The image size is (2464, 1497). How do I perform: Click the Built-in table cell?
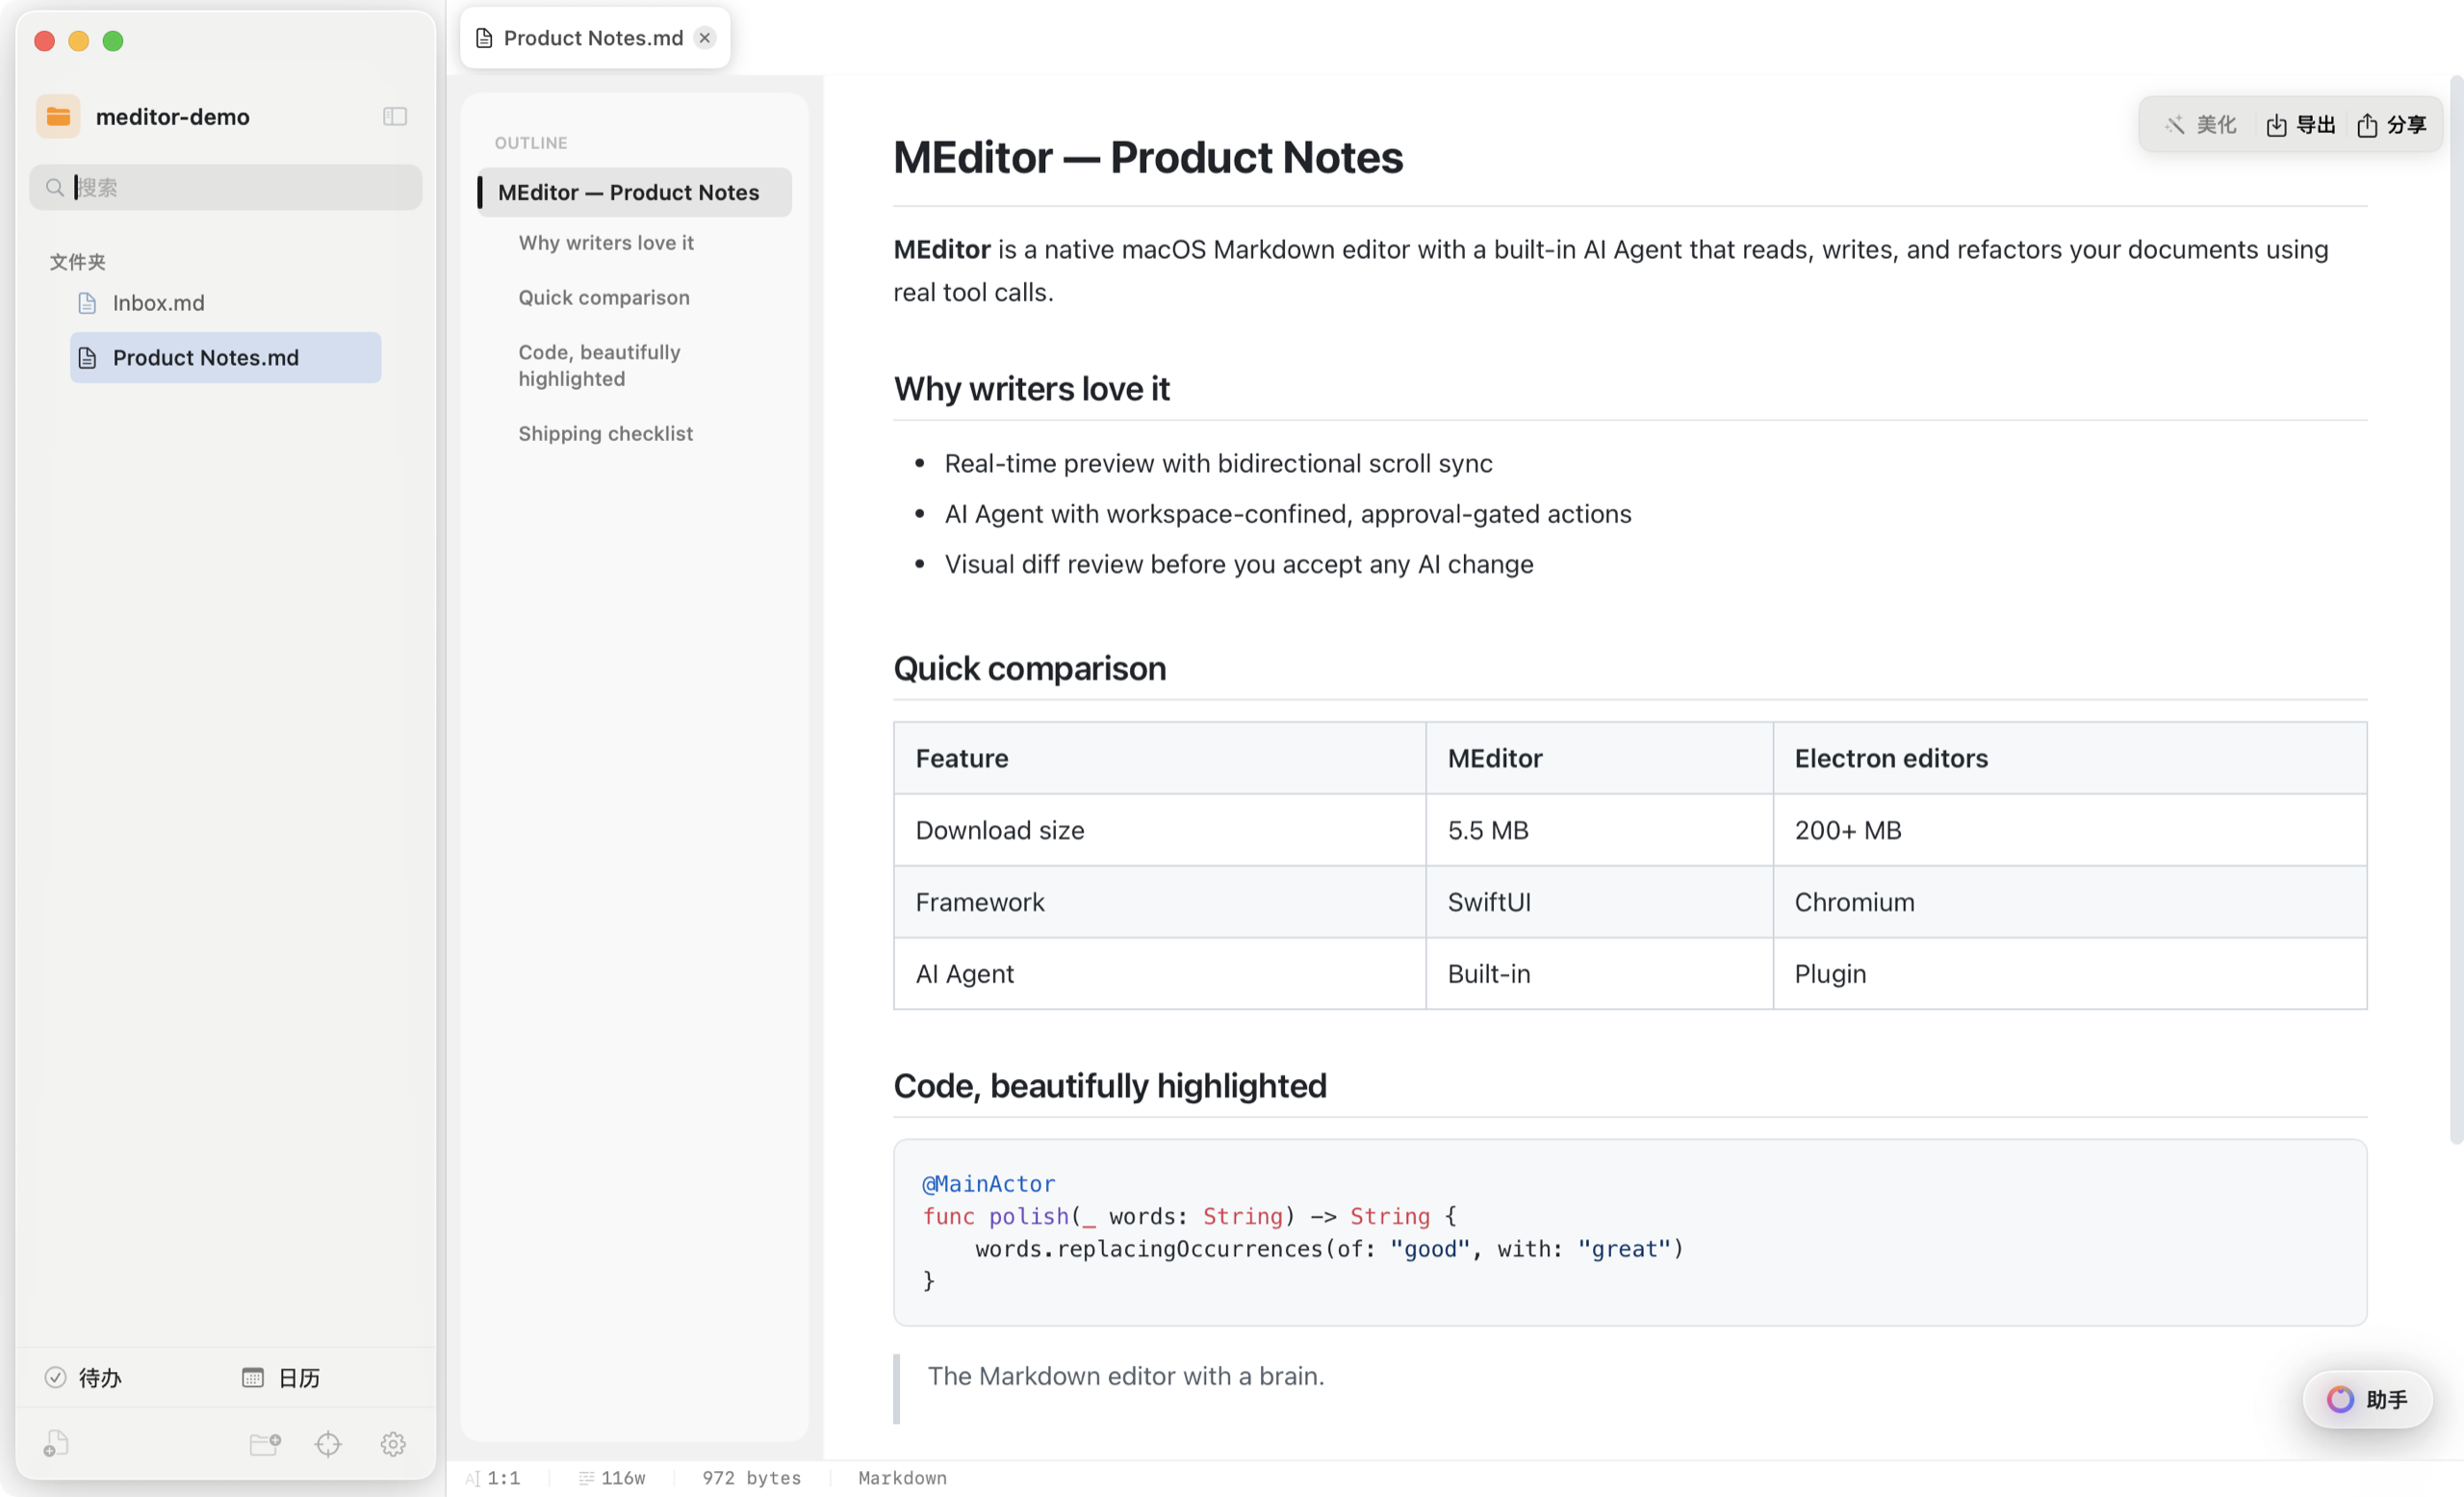[1599, 974]
